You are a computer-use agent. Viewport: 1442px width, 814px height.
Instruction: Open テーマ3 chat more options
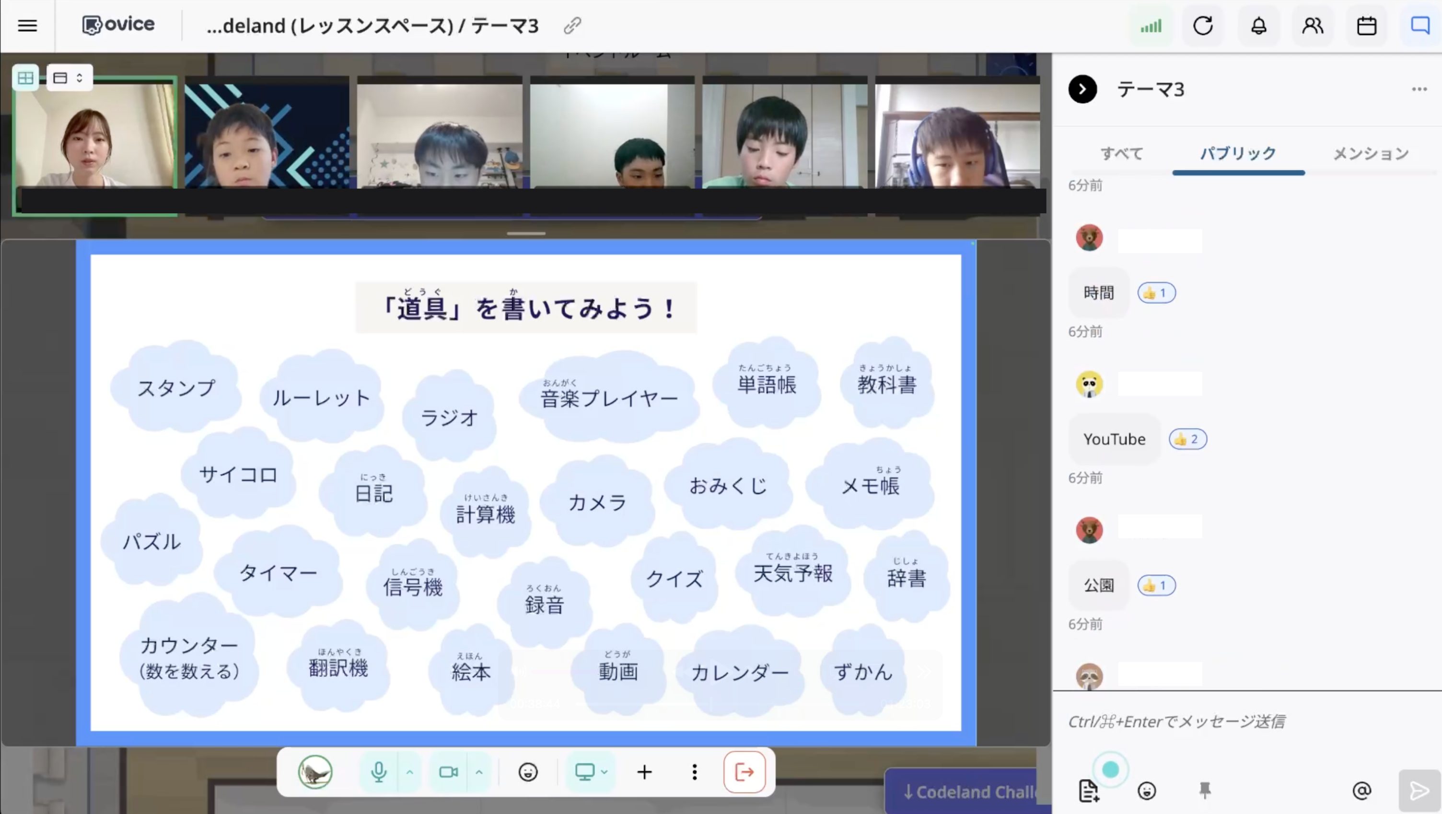pos(1419,90)
